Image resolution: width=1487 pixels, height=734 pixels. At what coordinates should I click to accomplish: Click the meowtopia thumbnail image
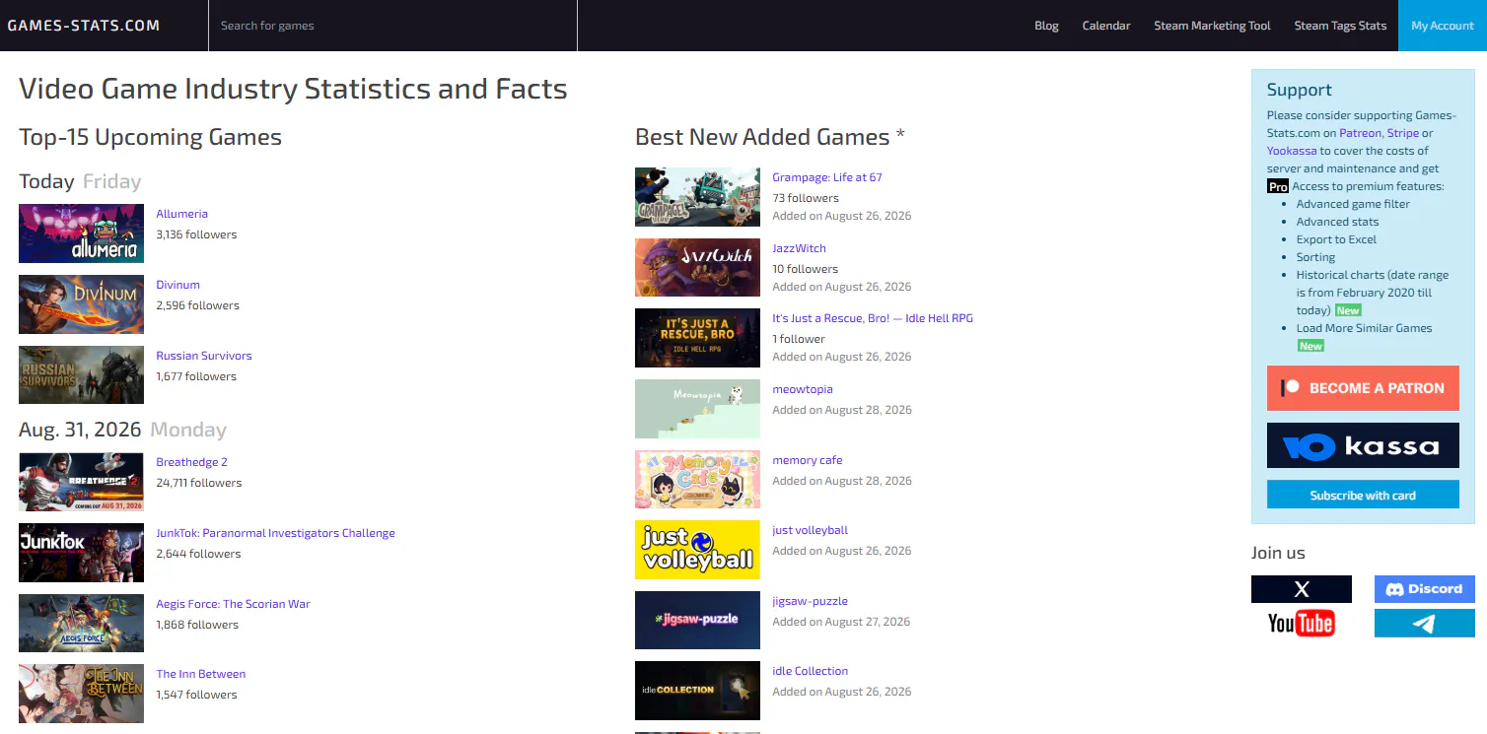point(697,409)
